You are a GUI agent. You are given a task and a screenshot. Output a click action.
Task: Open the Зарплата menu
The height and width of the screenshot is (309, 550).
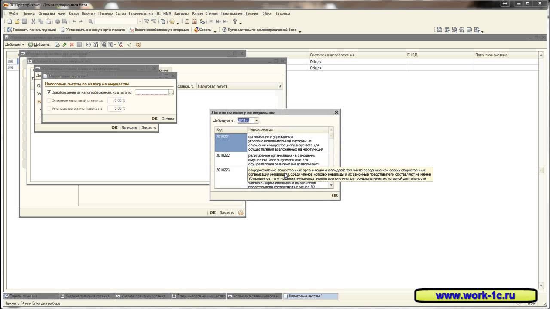tap(181, 14)
